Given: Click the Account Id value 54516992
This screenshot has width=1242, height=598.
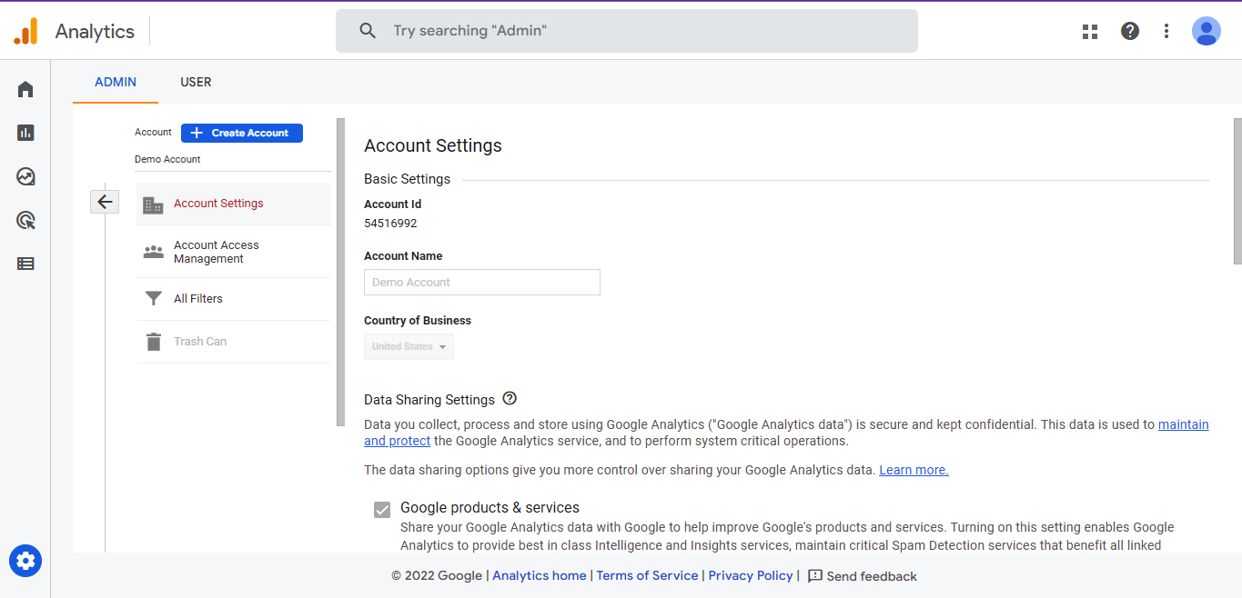Looking at the screenshot, I should (x=390, y=223).
